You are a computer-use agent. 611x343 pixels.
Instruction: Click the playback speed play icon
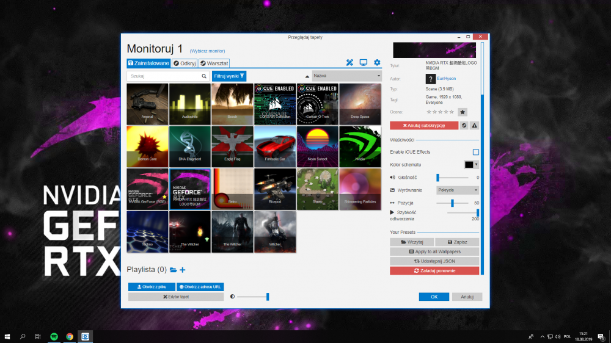[392, 212]
